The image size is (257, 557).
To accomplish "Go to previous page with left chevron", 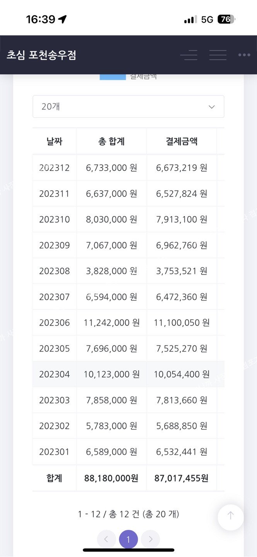I will click(106, 539).
